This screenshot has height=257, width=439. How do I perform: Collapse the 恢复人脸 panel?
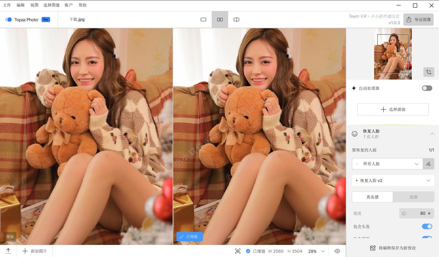pyautogui.click(x=432, y=134)
